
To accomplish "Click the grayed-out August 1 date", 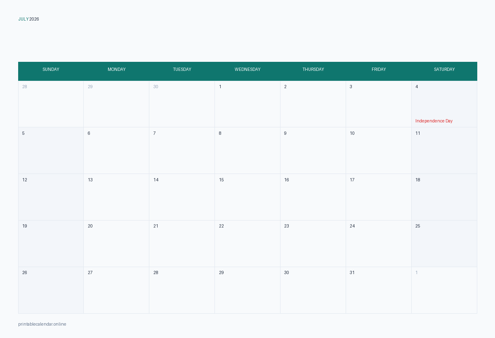I will point(417,272).
